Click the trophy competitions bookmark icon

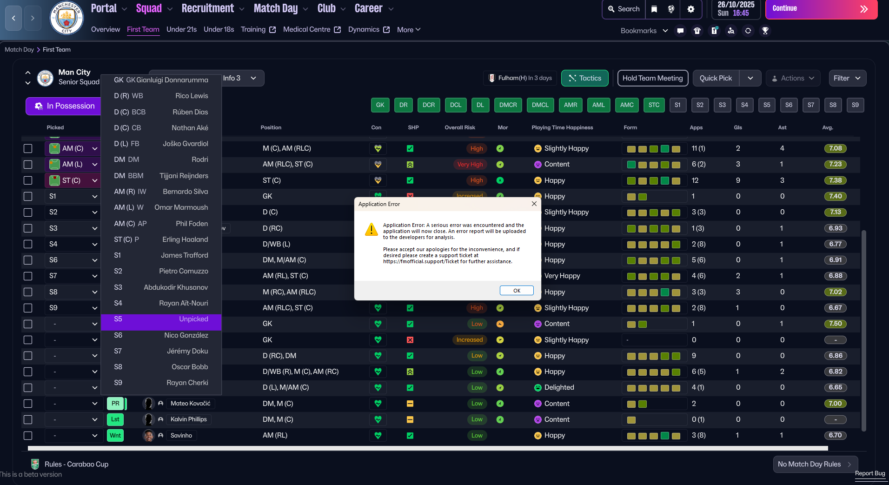click(x=765, y=31)
